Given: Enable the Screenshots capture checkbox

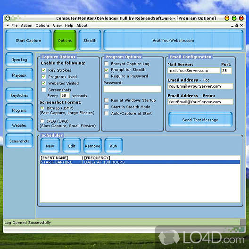Looking at the screenshot, I should [x=44, y=90].
